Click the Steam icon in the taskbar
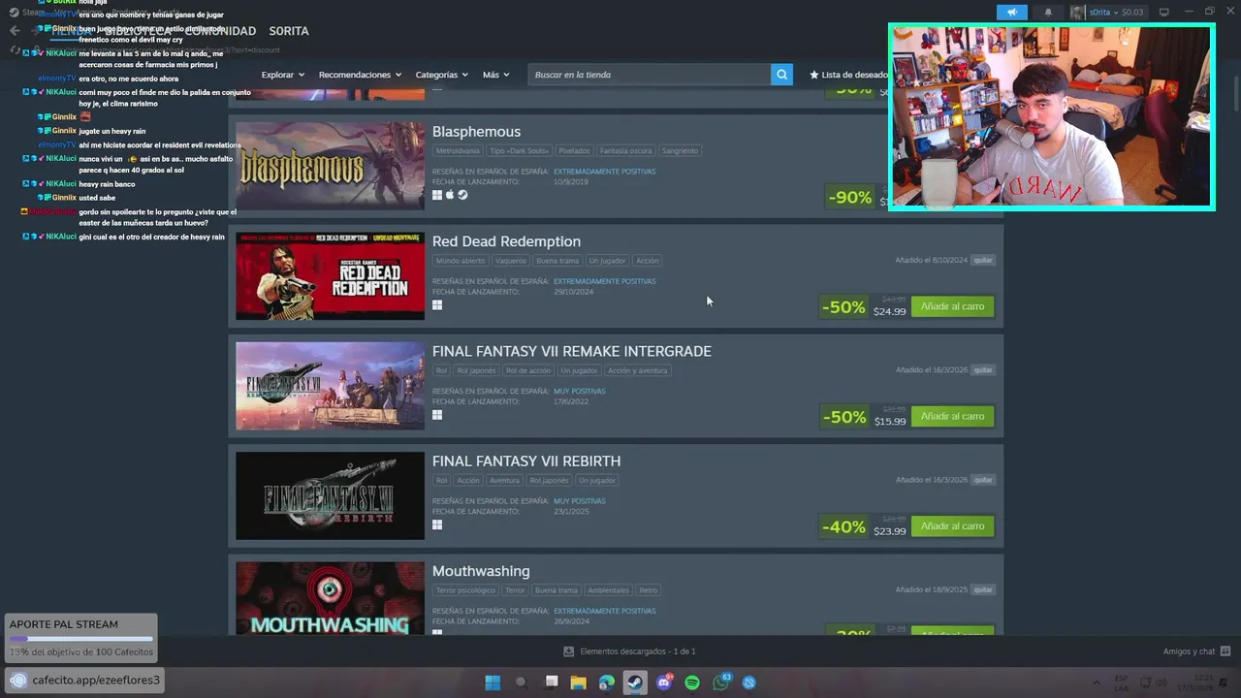The height and width of the screenshot is (698, 1241). click(635, 682)
